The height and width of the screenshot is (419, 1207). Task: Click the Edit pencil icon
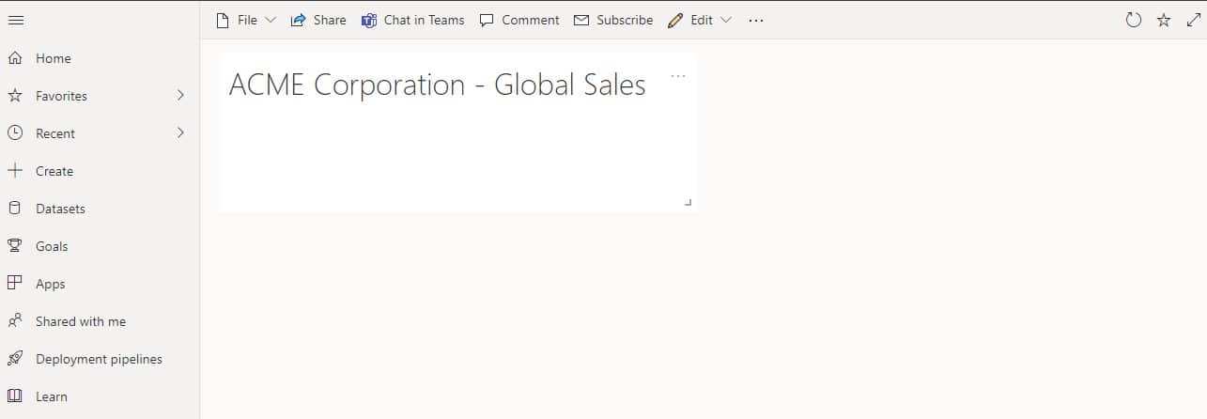pyautogui.click(x=675, y=20)
